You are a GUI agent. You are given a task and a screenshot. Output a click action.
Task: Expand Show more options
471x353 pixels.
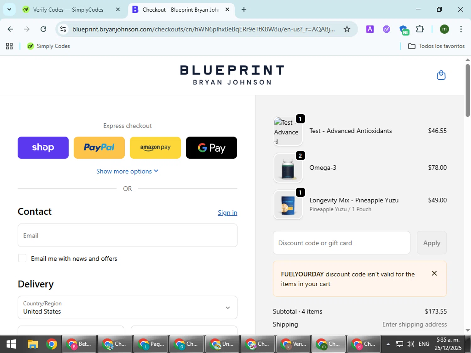tap(127, 171)
